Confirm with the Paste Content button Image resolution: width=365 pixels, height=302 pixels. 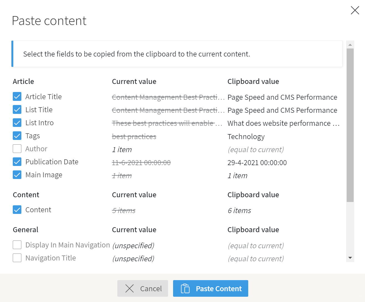(211, 288)
